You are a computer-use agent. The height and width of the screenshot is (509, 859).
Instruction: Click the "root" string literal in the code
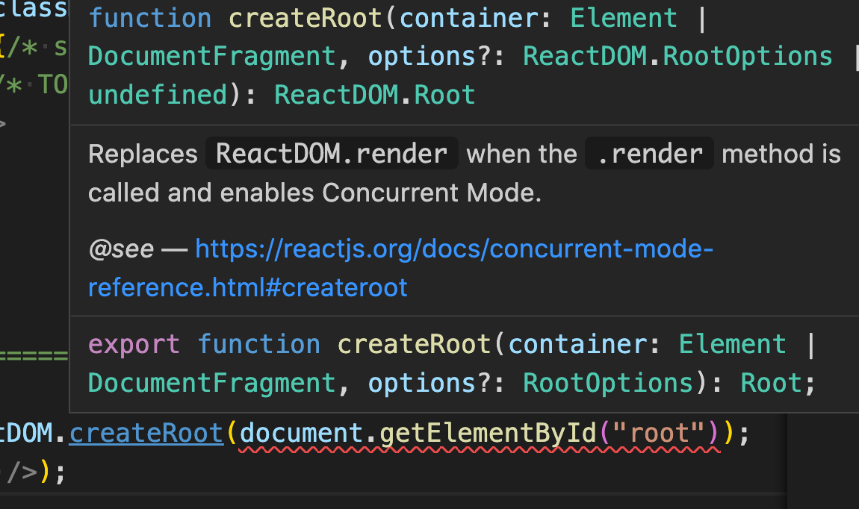(661, 433)
